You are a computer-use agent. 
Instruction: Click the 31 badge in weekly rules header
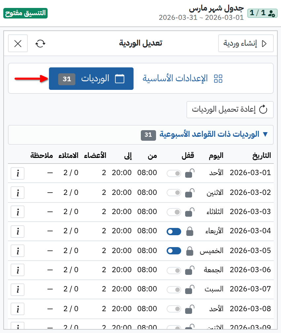point(148,135)
